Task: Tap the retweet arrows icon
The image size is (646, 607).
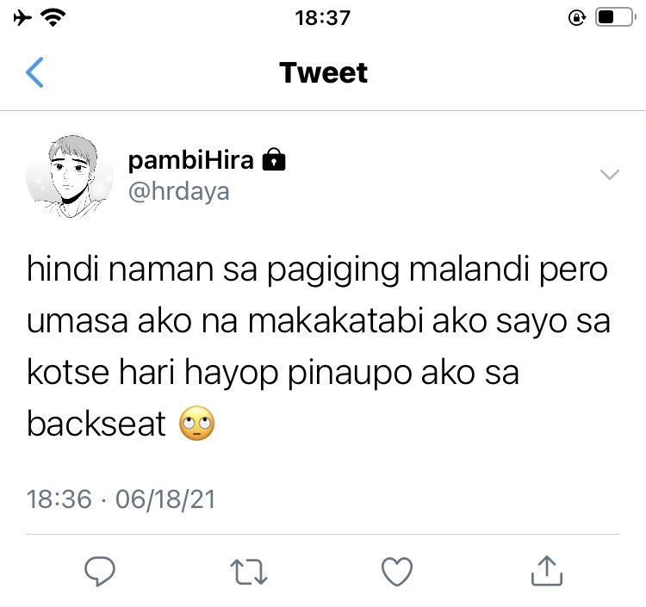Action: click(x=249, y=572)
